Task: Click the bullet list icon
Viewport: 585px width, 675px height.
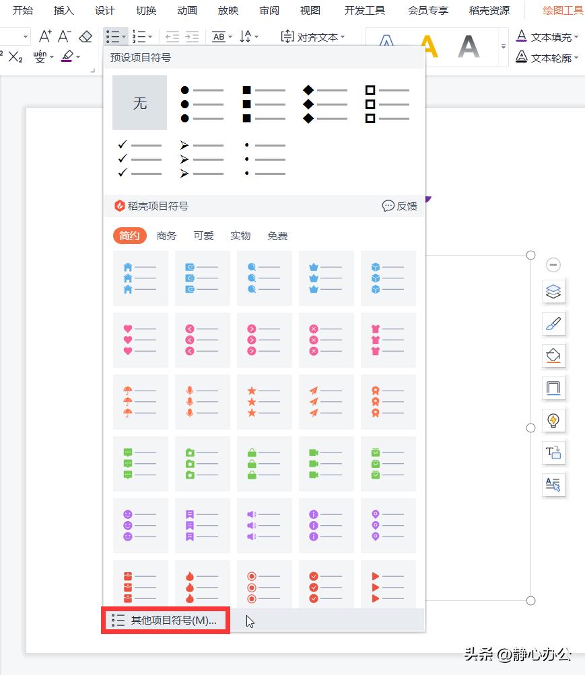Action: (113, 37)
